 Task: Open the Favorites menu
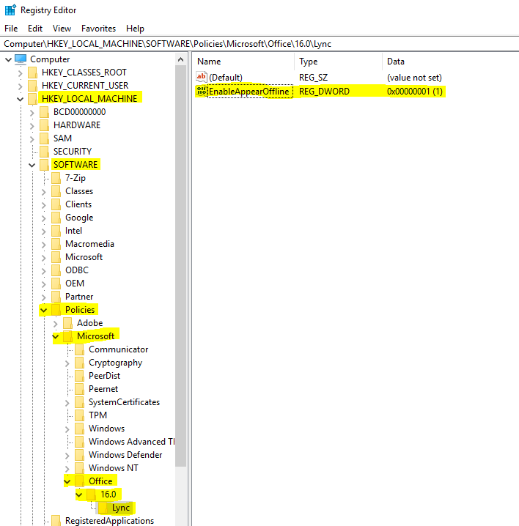click(x=98, y=29)
